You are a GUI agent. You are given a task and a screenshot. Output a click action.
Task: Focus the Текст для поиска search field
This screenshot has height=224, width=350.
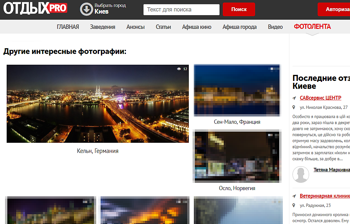[182, 10]
